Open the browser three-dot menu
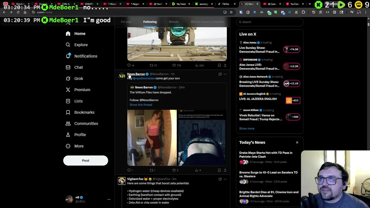Image resolution: width=370 pixels, height=208 pixels. (x=366, y=12)
